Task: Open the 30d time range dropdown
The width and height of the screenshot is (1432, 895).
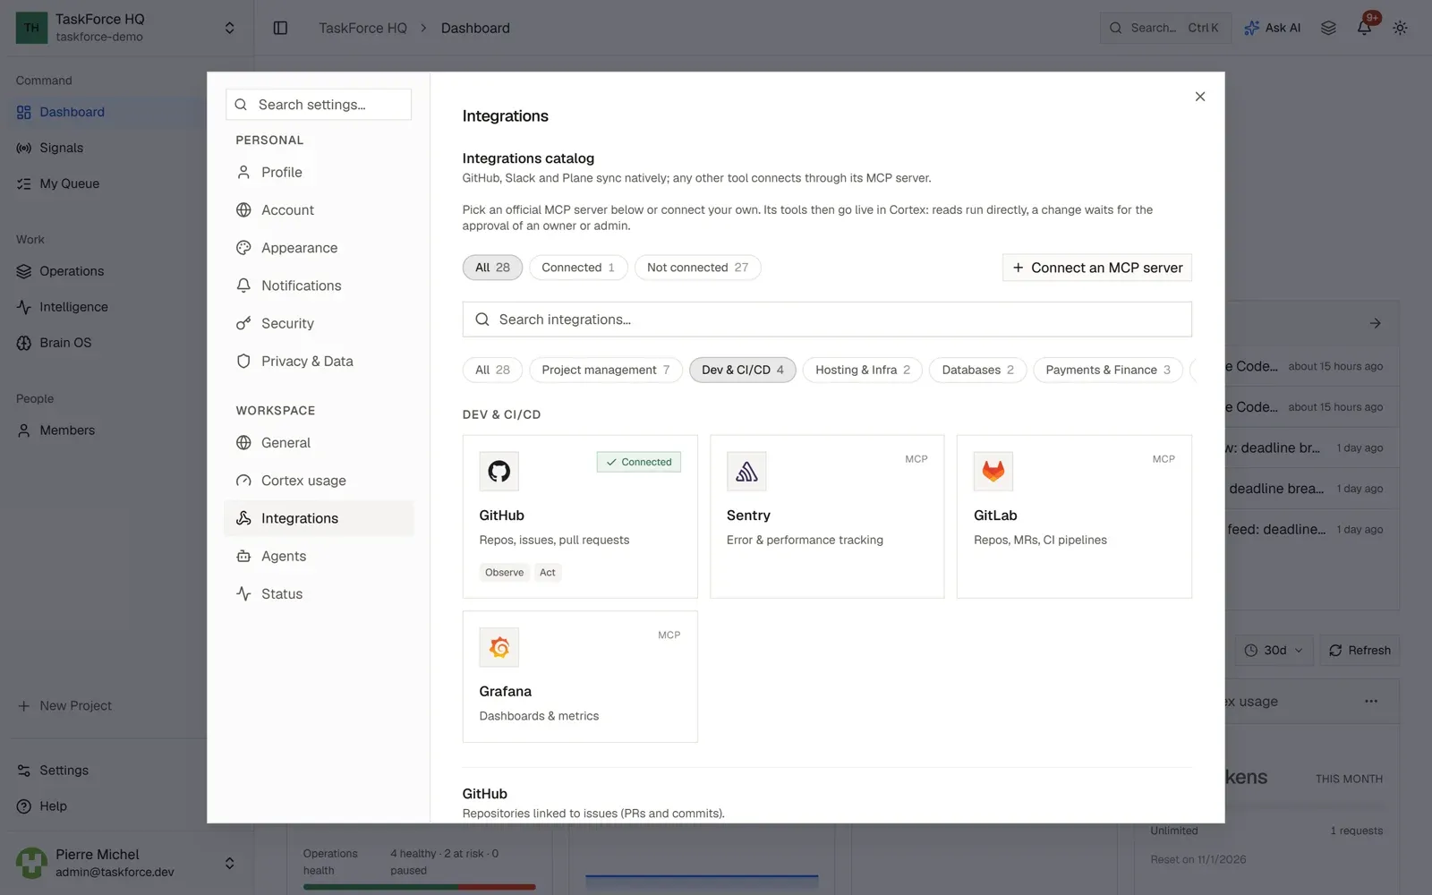Action: [x=1274, y=651]
